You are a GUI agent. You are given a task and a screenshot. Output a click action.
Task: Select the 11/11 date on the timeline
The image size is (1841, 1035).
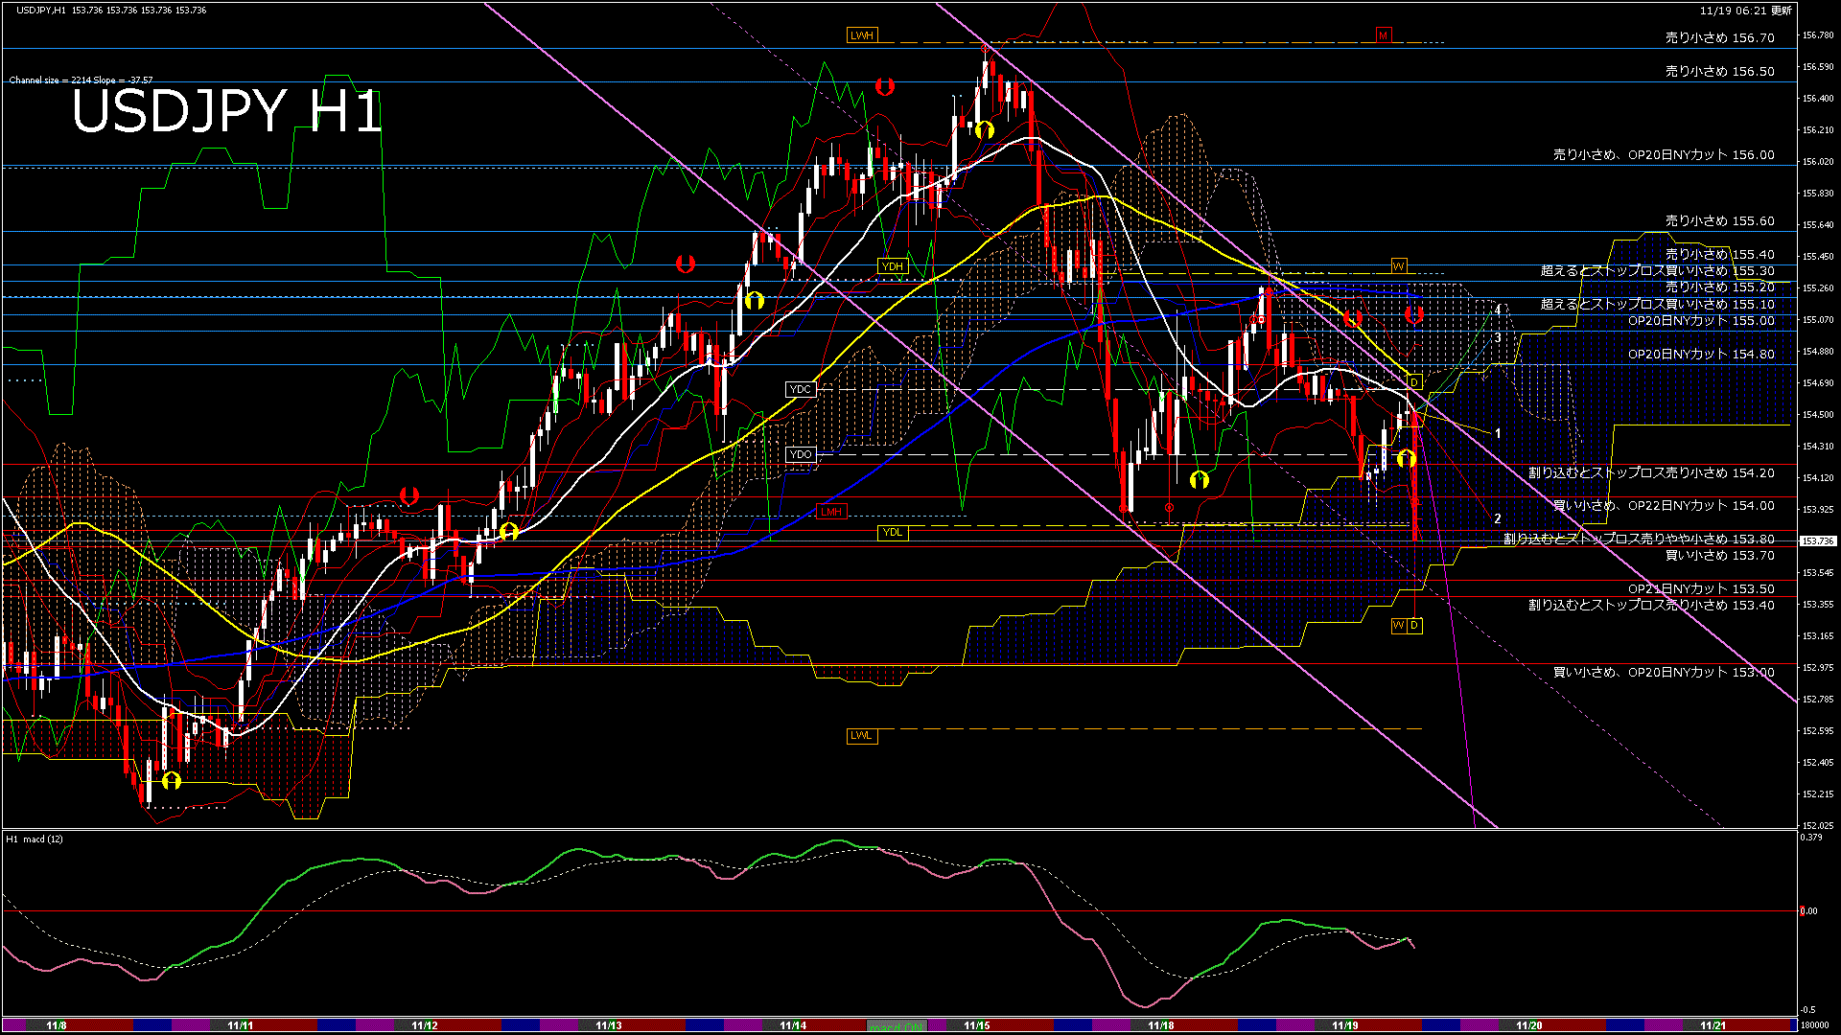click(241, 1025)
